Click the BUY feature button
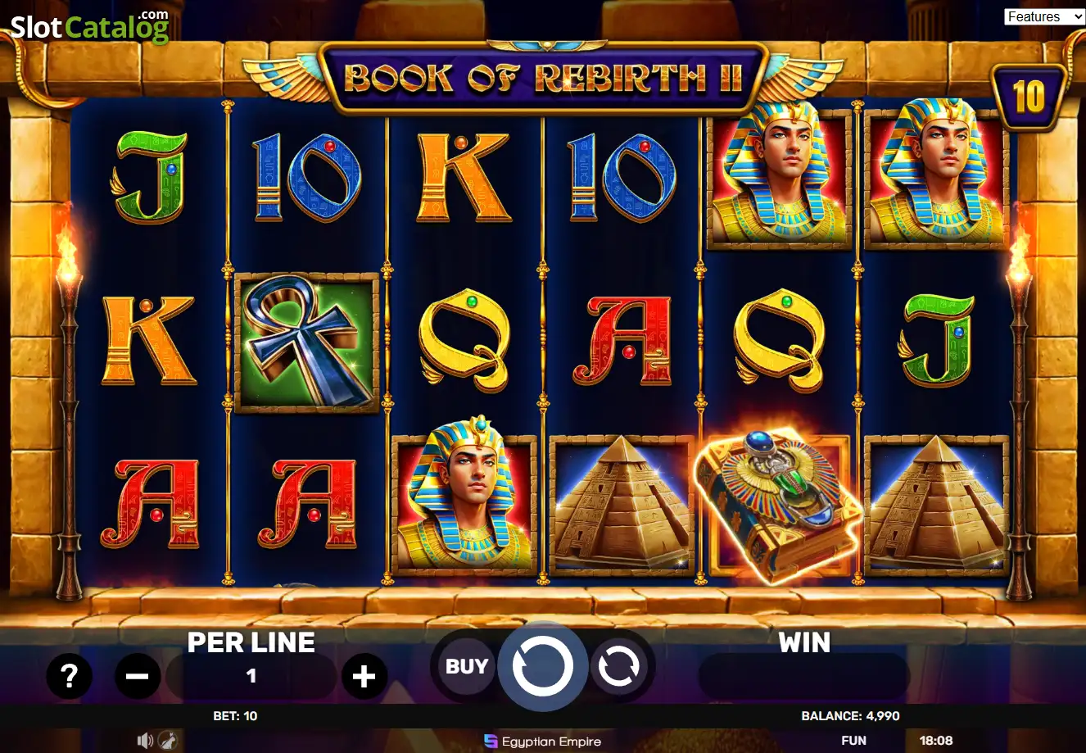The width and height of the screenshot is (1086, 753). click(x=466, y=667)
